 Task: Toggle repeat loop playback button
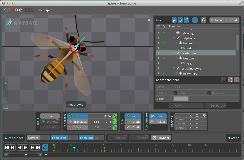(45, 147)
